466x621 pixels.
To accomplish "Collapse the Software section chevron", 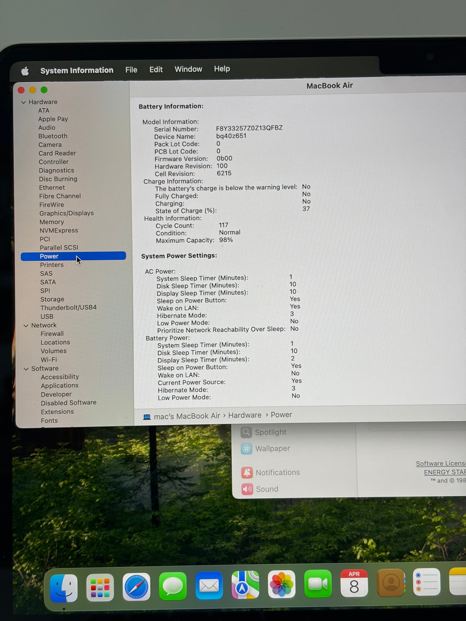I will pyautogui.click(x=26, y=369).
